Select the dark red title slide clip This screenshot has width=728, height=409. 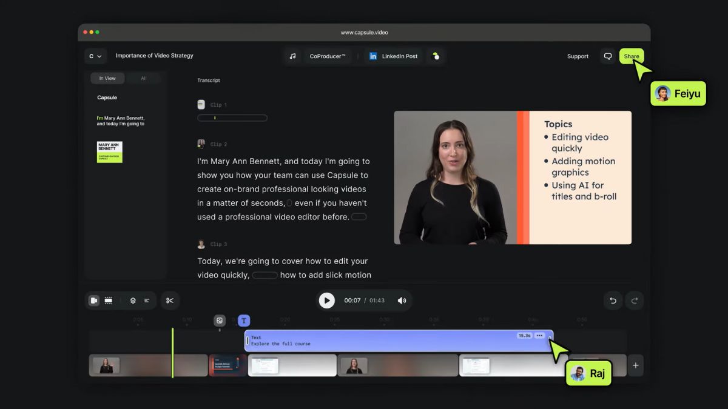click(227, 365)
